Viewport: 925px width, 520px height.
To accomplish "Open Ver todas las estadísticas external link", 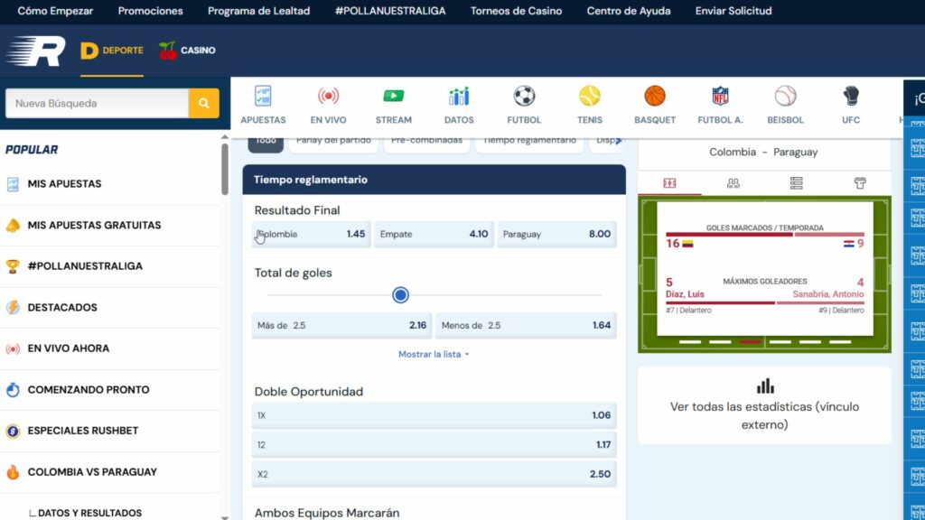I will (x=764, y=405).
